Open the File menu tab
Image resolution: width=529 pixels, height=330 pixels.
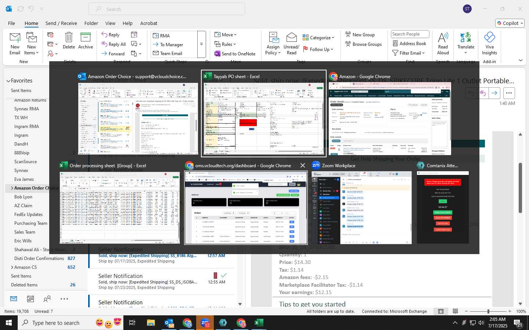(11, 23)
